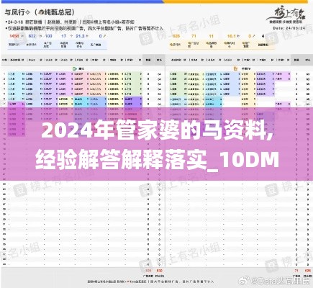Click the green Tencent Video play icon
The image size is (313, 288).
tap(75, 68)
